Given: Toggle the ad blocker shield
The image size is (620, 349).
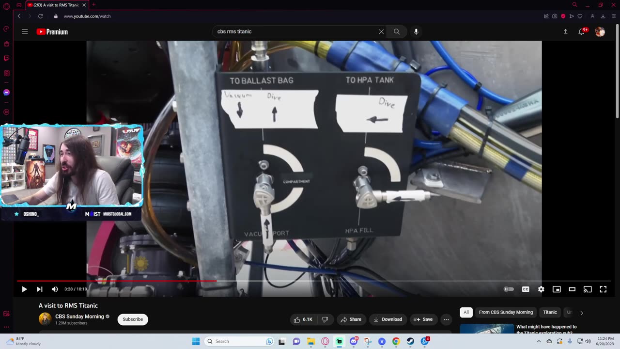Looking at the screenshot, I should pos(563,16).
